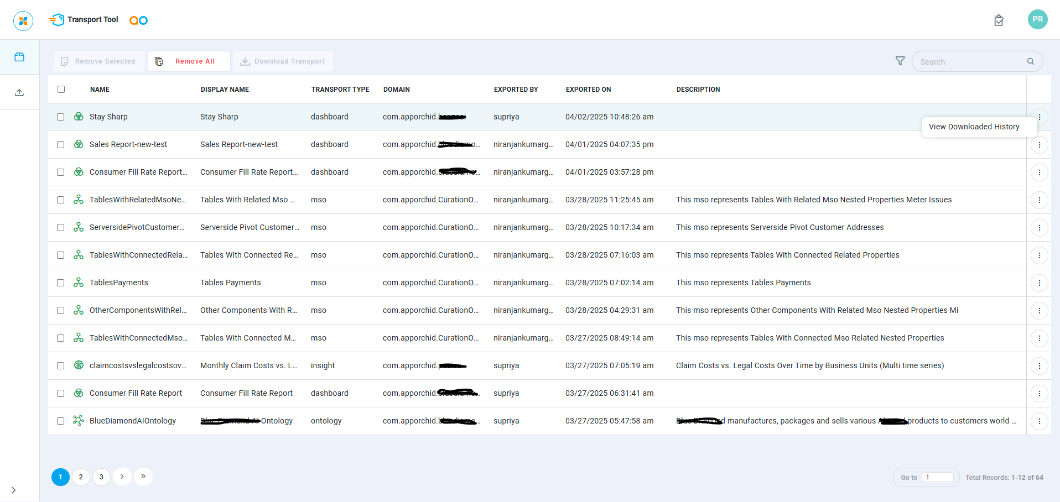Click the upload icon in left sidebar

(19, 92)
